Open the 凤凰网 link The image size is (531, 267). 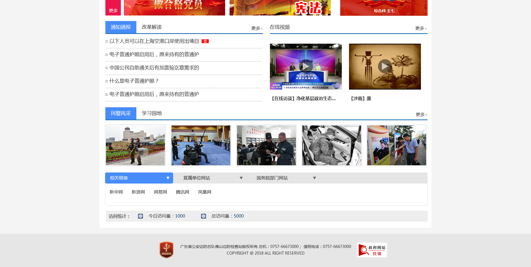coord(205,192)
